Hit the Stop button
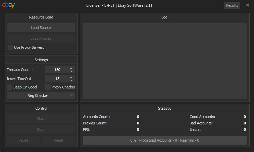 click(x=41, y=129)
